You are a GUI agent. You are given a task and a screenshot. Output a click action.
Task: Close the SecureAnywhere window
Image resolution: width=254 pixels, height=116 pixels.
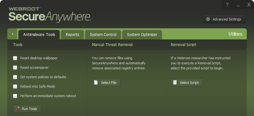249,5
